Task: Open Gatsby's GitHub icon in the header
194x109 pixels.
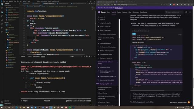Action: [186, 12]
